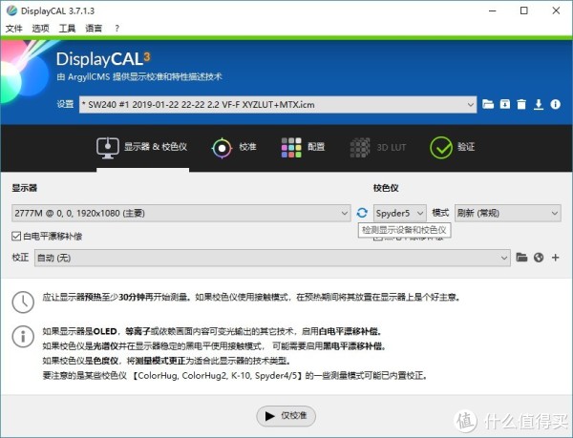Click the 3D LUT cube icon
573x438 pixels.
[x=360, y=148]
